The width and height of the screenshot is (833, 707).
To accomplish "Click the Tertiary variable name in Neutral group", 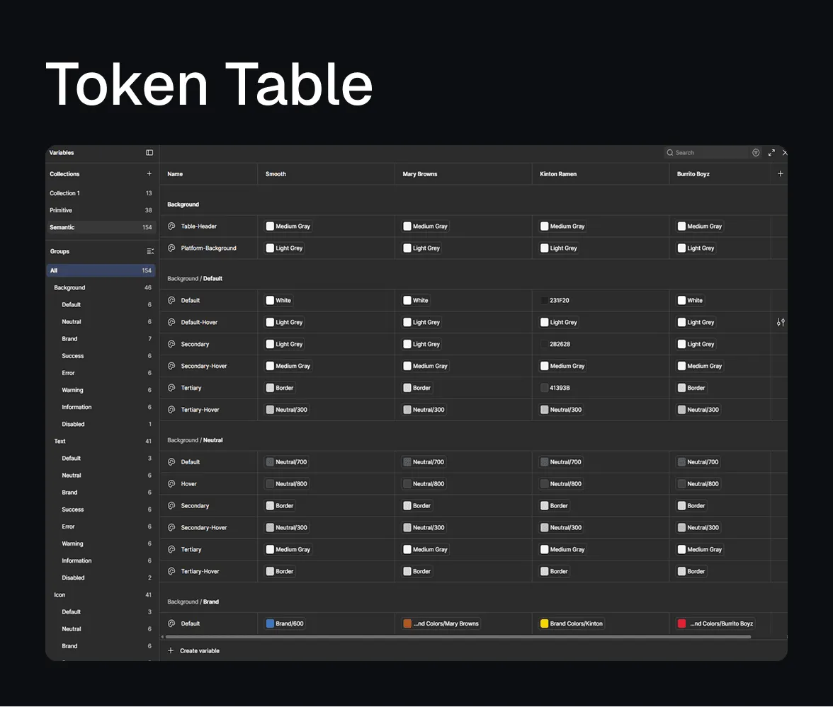I will tap(191, 549).
